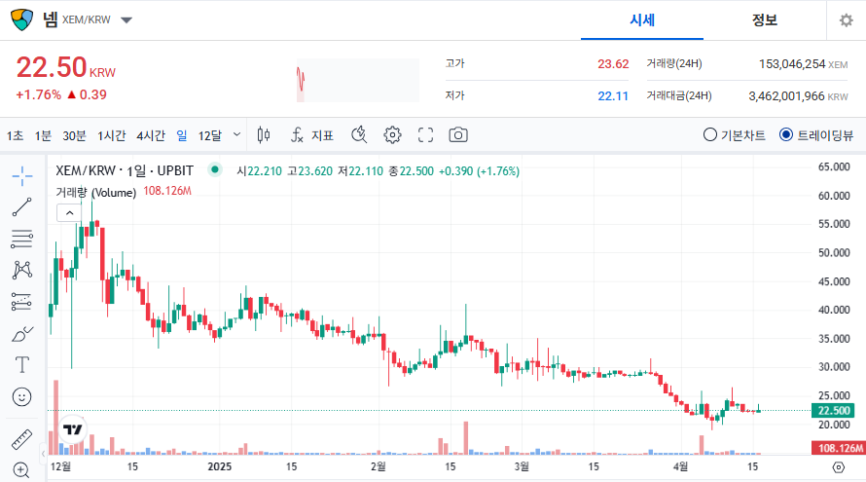Select the 1초 timeframe
The image size is (866, 482).
click(x=15, y=135)
